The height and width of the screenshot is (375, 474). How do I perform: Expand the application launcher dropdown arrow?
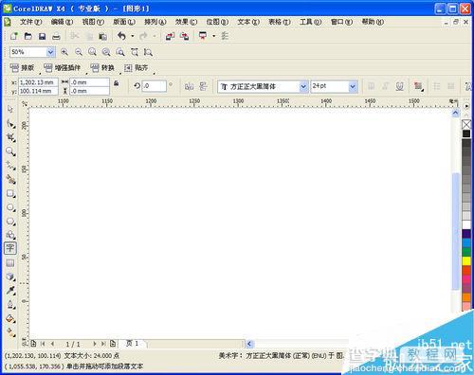point(214,36)
